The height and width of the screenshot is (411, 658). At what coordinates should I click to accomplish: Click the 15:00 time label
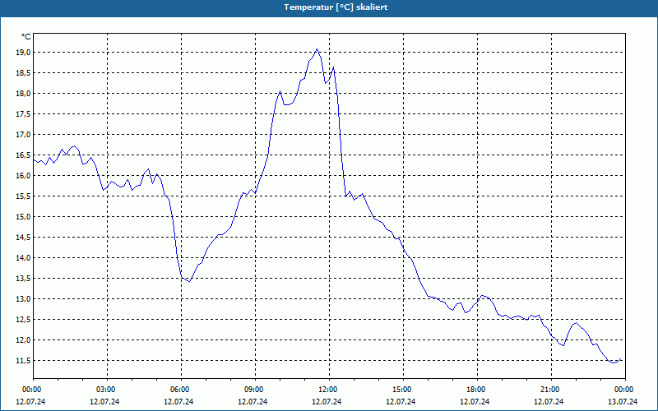(x=401, y=390)
